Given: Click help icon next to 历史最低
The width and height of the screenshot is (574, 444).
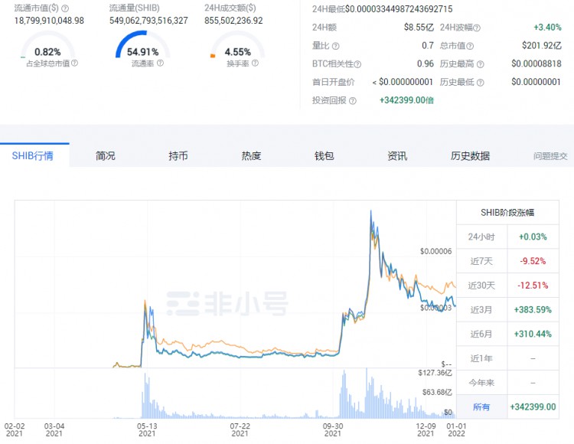Looking at the screenshot, I should tap(481, 83).
